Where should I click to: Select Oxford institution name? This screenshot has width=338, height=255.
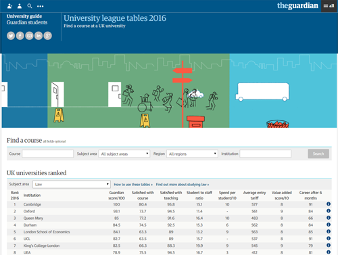click(x=29, y=211)
